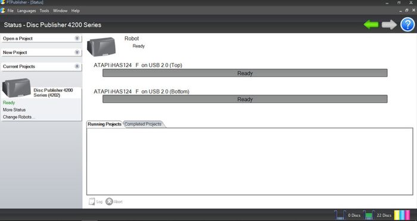The width and height of the screenshot is (417, 221).
Task: Open the Languages menu
Action: pyautogui.click(x=26, y=11)
